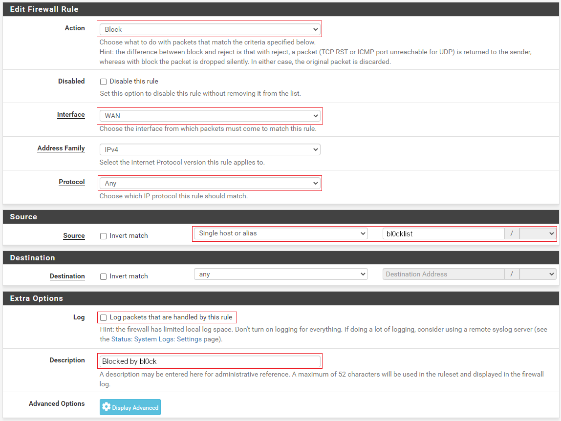The width and height of the screenshot is (561, 421).
Task: Check Log packets handled by this rule
Action: tap(103, 317)
